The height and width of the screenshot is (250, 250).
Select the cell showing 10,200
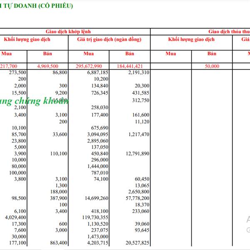(101, 79)
